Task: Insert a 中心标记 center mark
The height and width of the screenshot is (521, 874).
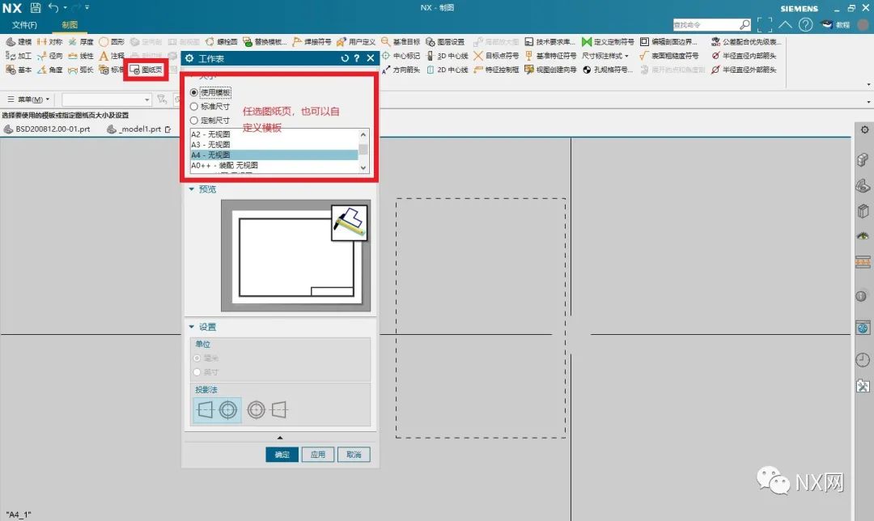Action: (x=401, y=56)
